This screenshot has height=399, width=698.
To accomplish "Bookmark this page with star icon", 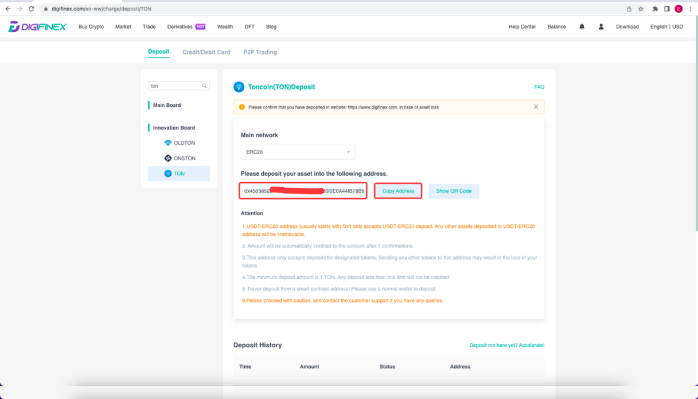I will [x=641, y=9].
